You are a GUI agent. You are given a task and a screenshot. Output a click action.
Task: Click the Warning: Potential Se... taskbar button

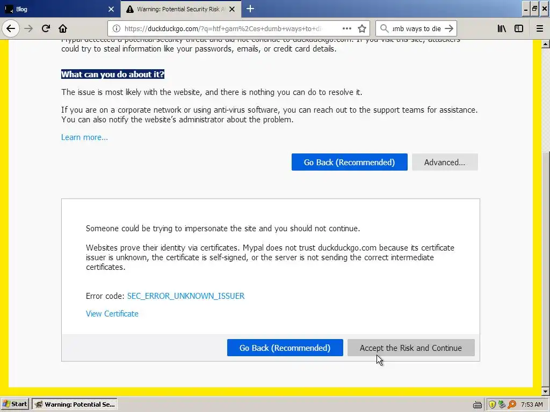tap(74, 404)
